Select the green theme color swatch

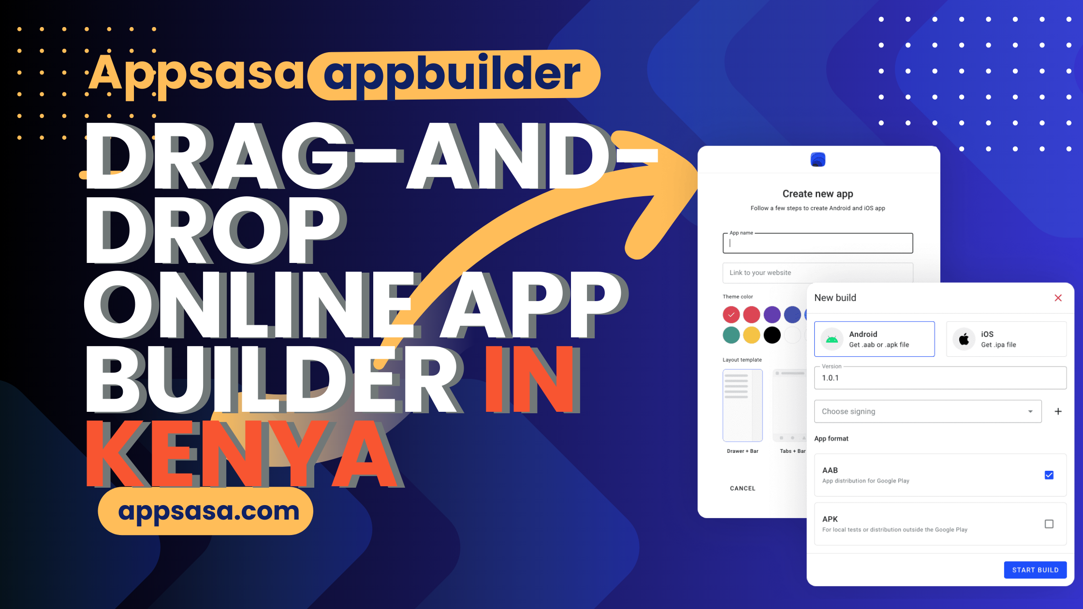731,334
